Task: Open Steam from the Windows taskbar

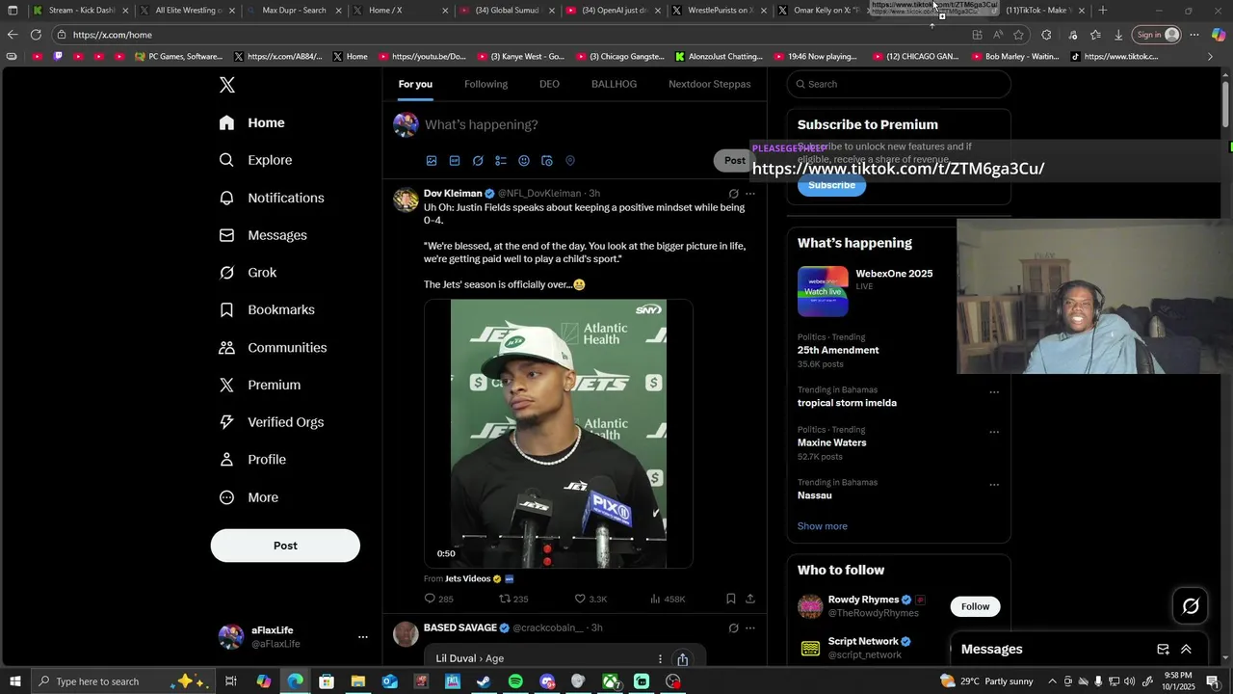Action: 484,681
